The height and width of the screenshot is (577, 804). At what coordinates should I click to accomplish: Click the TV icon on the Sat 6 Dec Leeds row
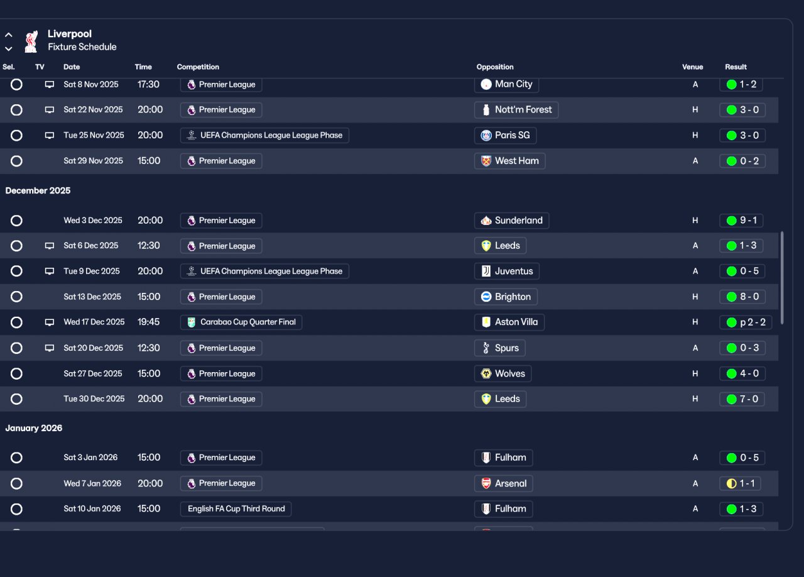tap(50, 246)
